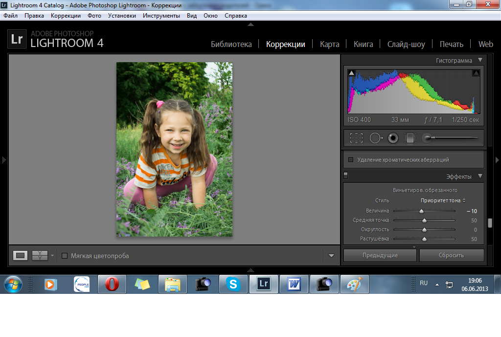Check Удаление хроматических аберраций option
501x337 pixels.
(x=350, y=160)
